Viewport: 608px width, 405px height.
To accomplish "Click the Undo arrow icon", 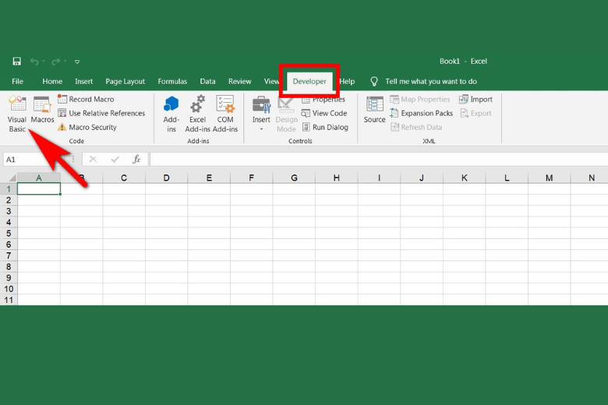I will [34, 62].
